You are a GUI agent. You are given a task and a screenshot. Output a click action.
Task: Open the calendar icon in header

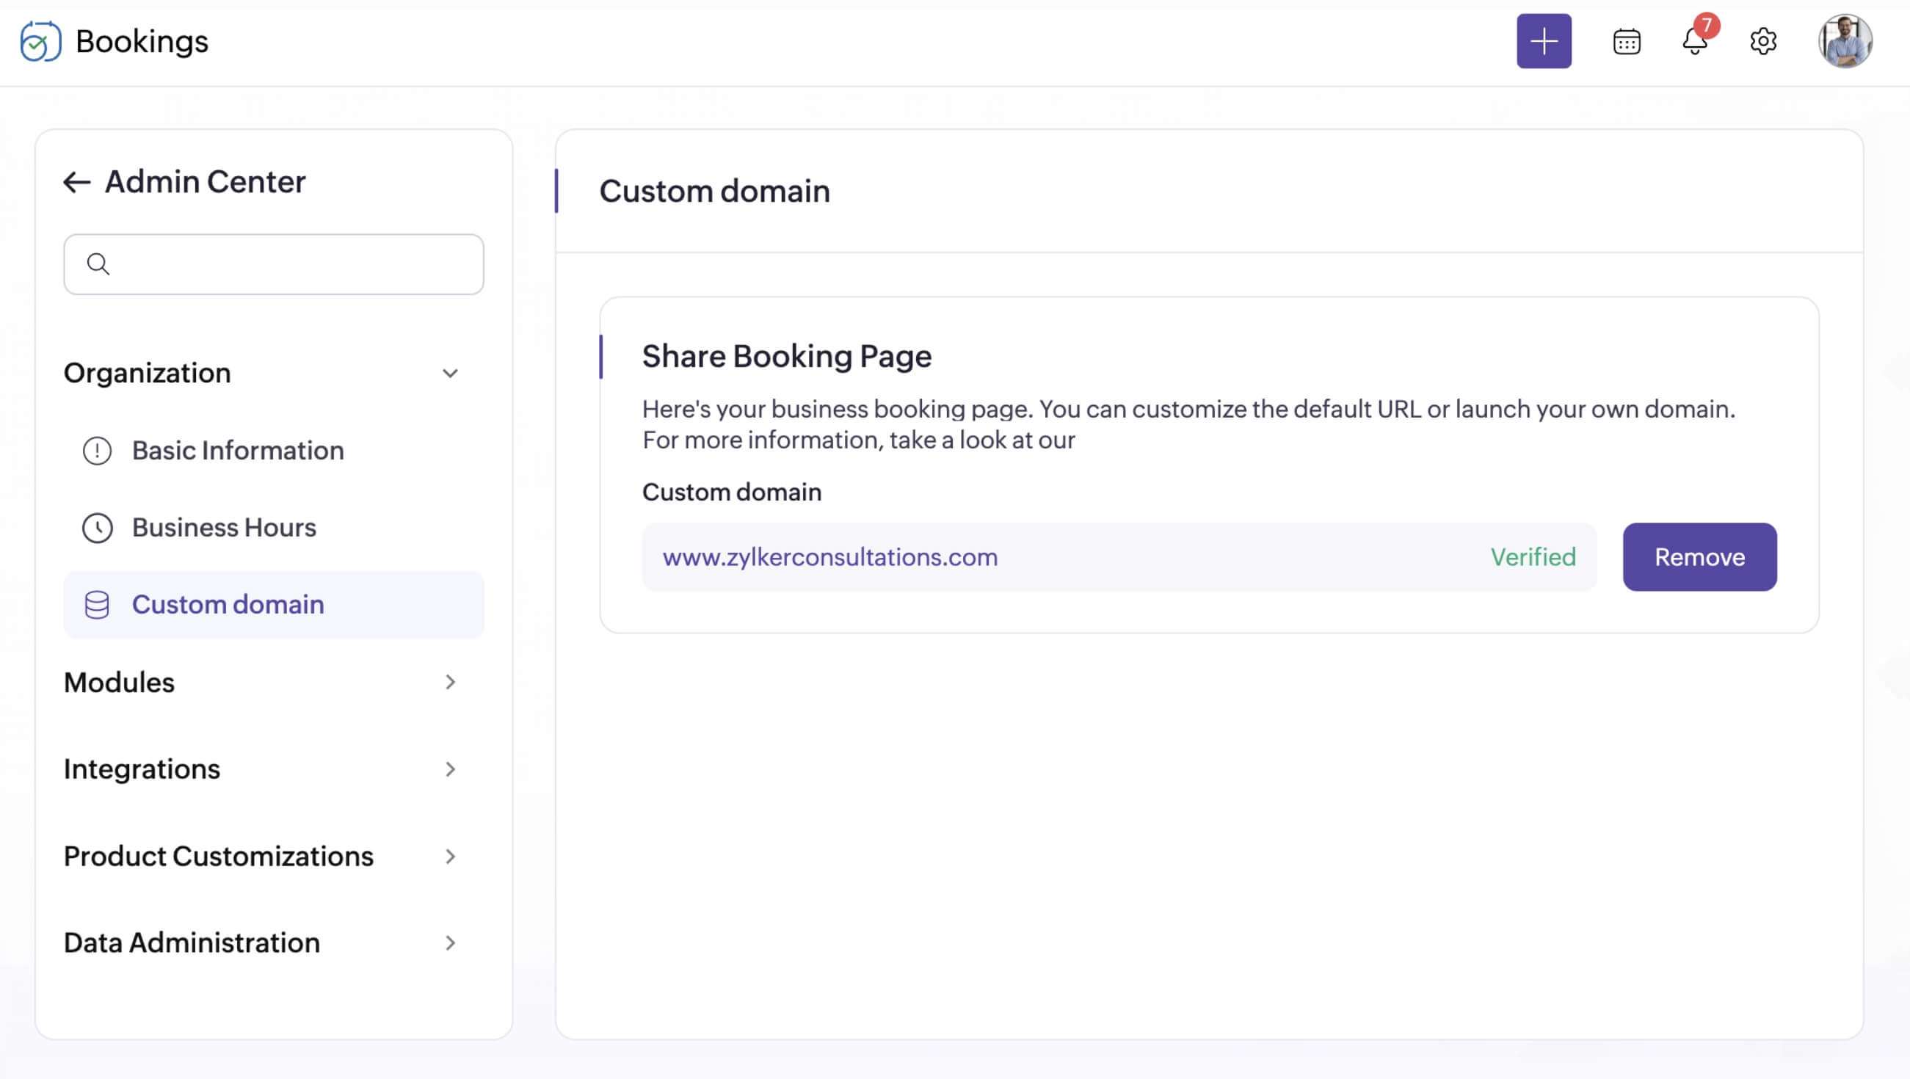[1626, 41]
